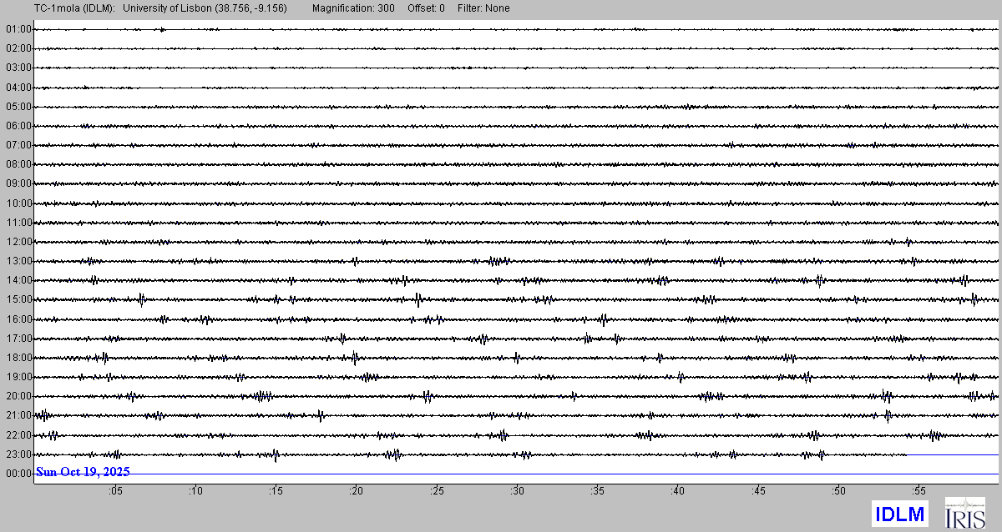The width and height of the screenshot is (1002, 532).
Task: Click the 23:00 hour trace label
Action: [18, 454]
